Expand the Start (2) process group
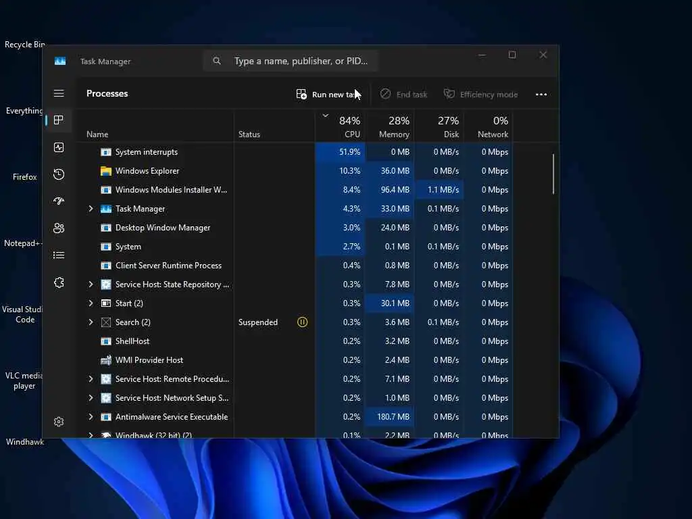 (x=91, y=303)
